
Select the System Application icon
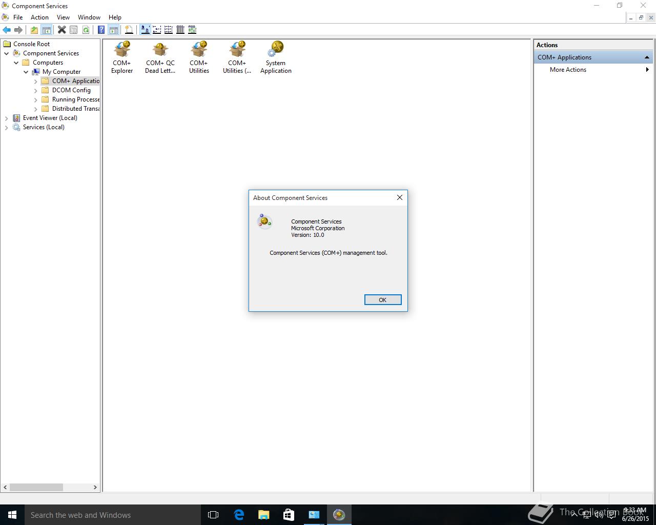[x=276, y=57]
